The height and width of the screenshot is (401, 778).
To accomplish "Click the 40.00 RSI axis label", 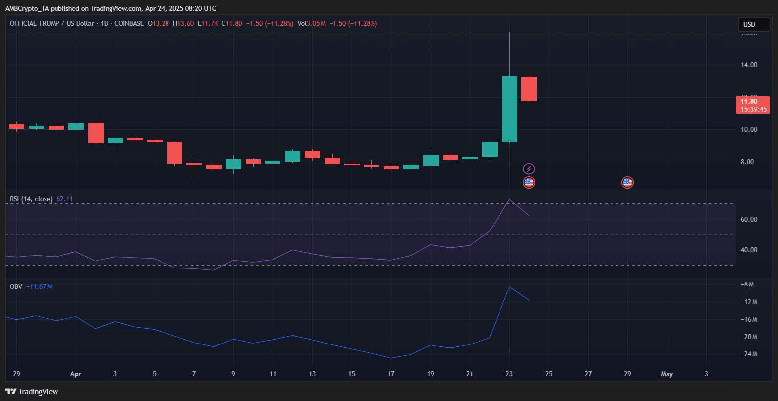I will [x=749, y=250].
